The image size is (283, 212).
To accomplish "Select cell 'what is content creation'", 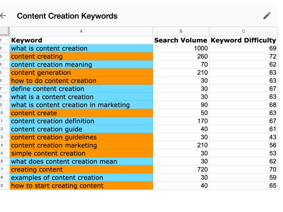I will (x=81, y=48).
